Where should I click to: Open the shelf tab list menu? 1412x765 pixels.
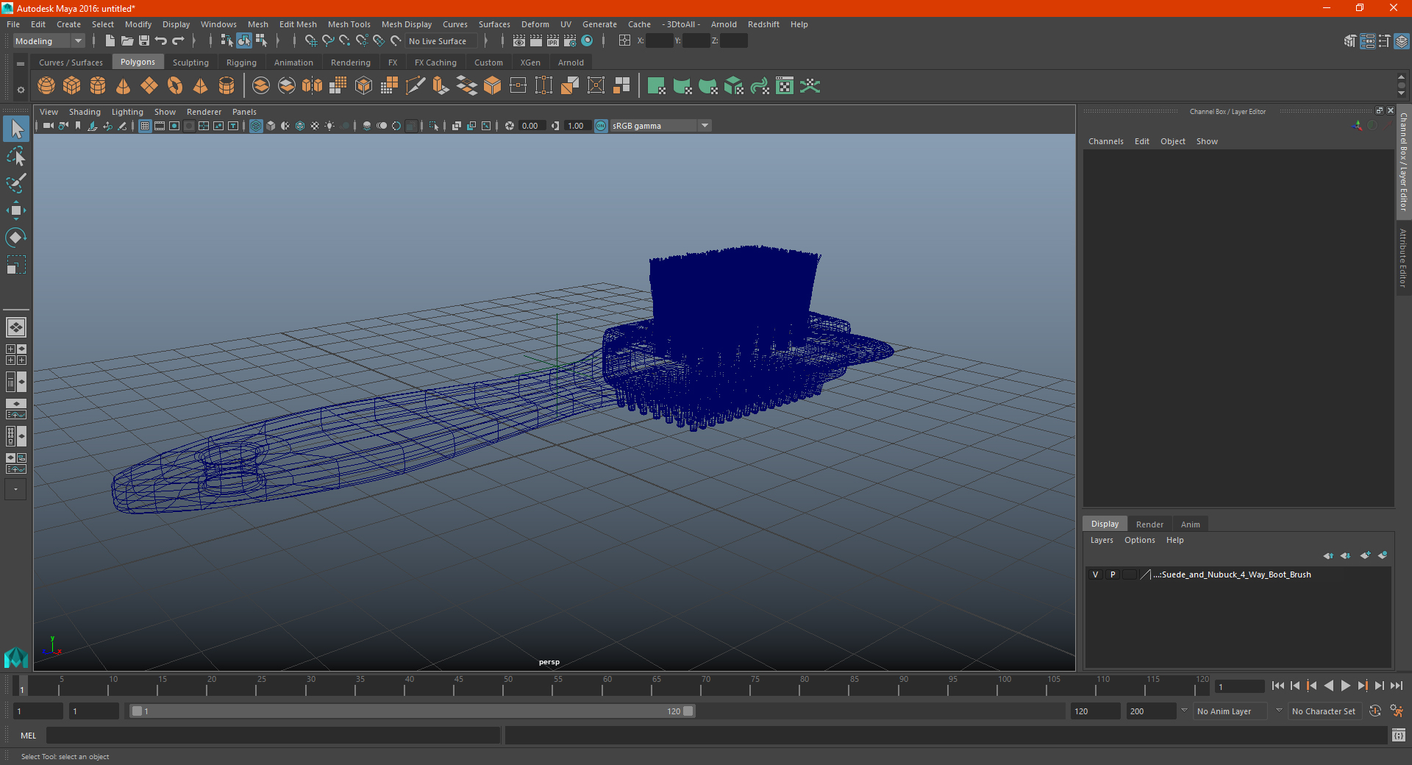pos(21,64)
